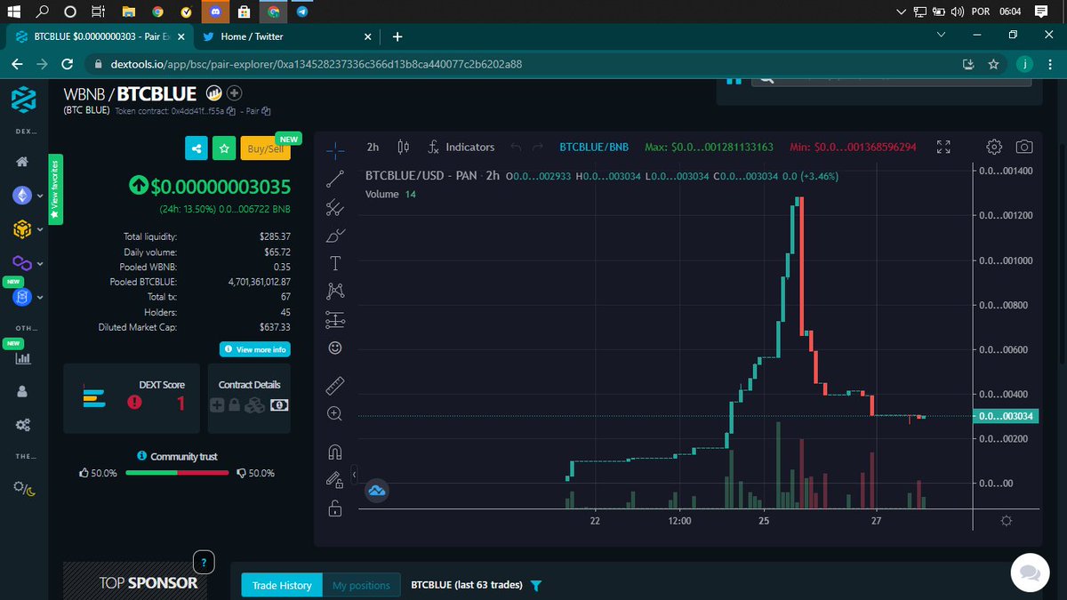Select the text annotation tool
This screenshot has width=1067, height=600.
(335, 263)
